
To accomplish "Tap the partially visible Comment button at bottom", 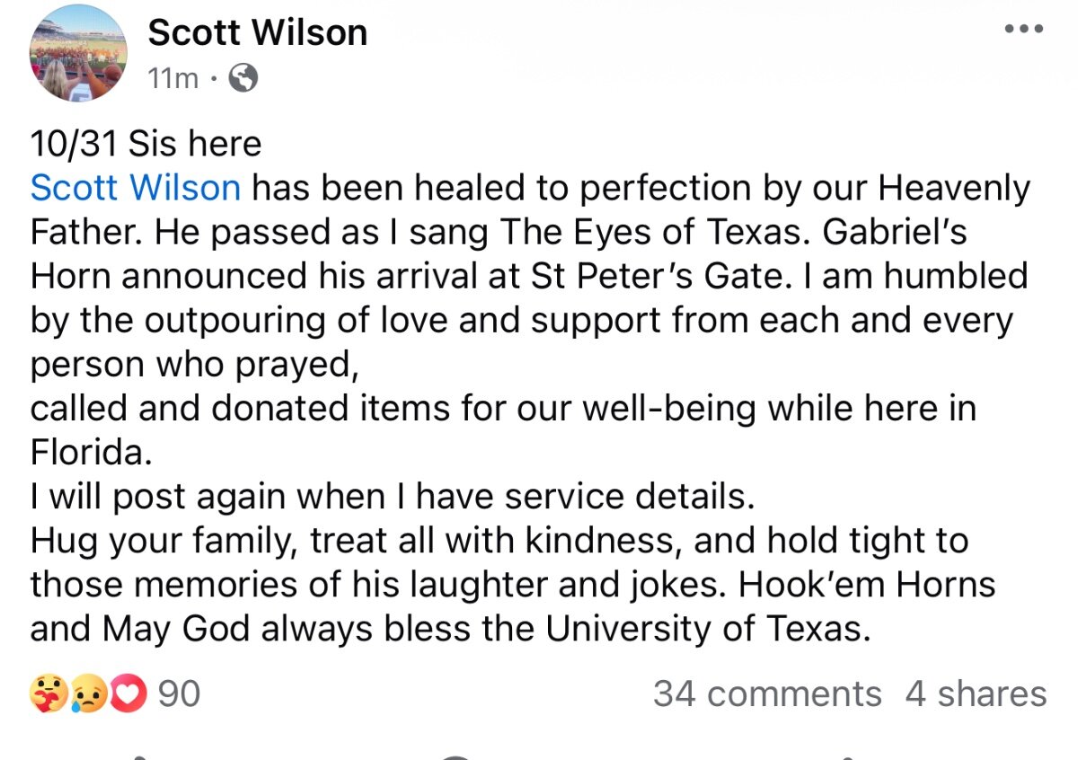I will click(455, 755).
